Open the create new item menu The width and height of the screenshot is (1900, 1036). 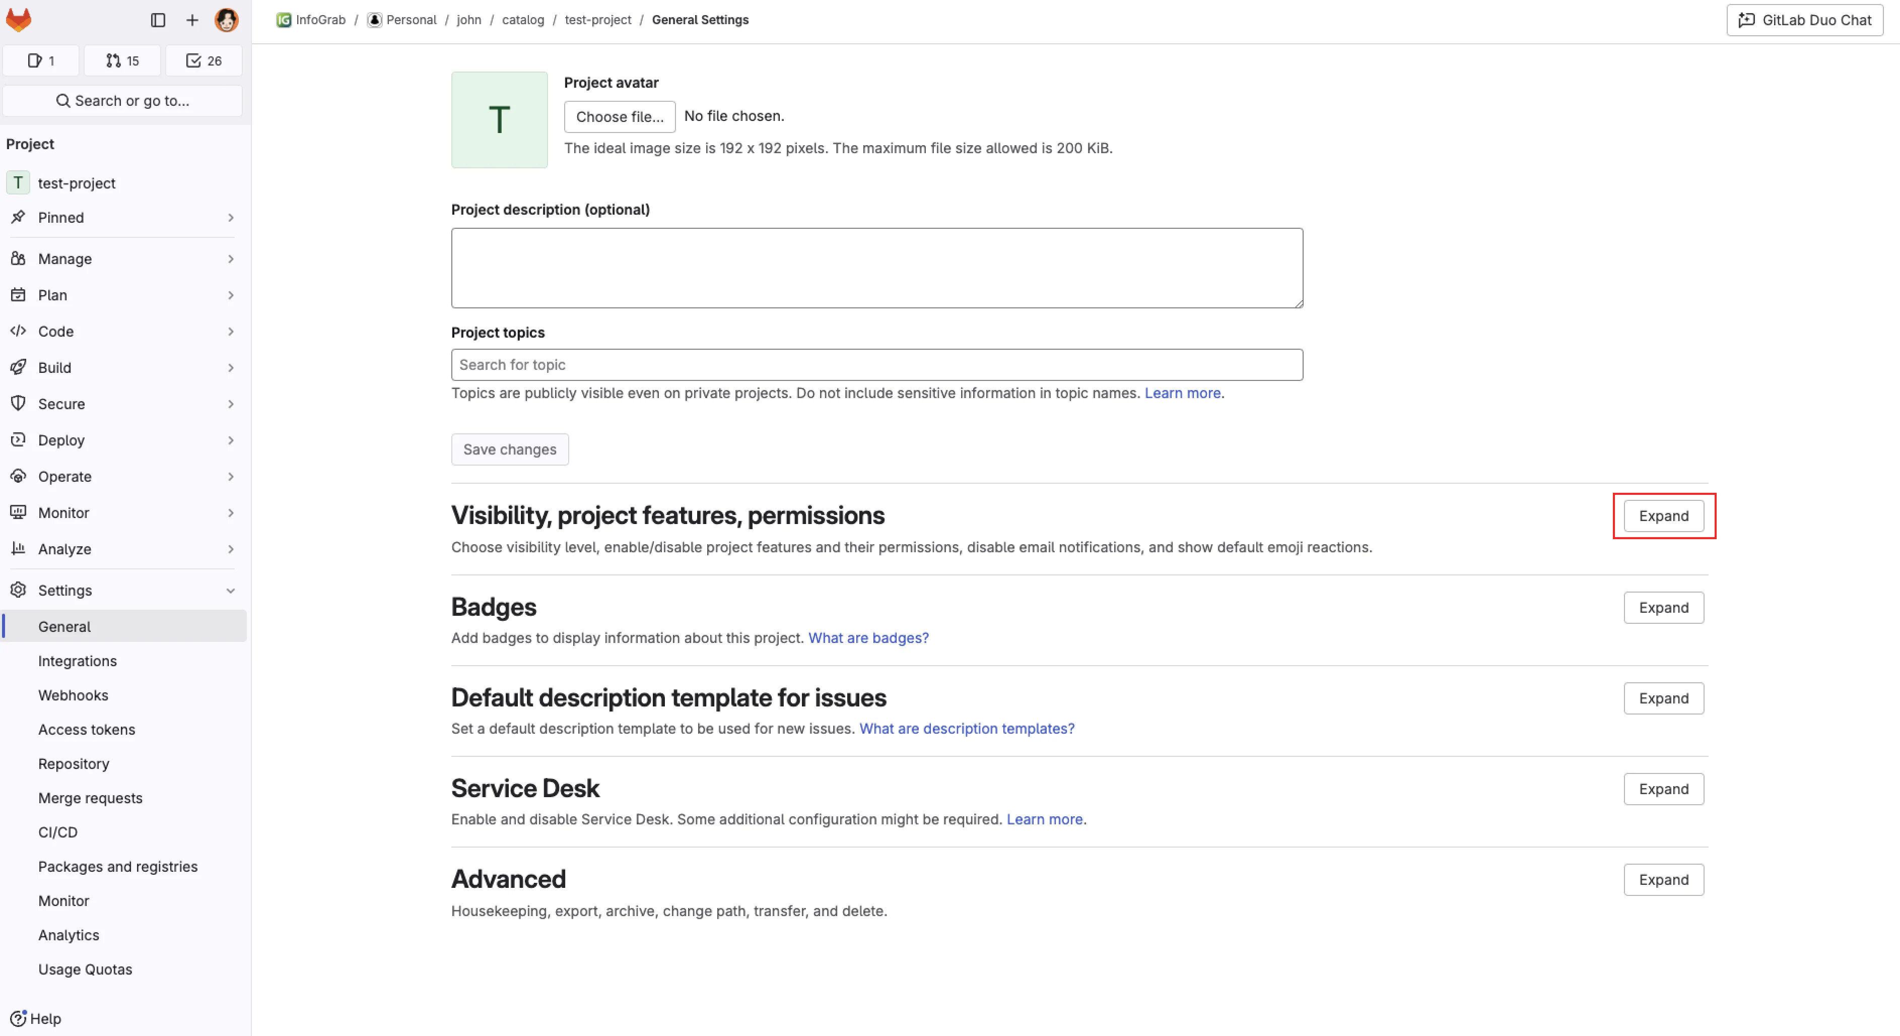tap(192, 20)
